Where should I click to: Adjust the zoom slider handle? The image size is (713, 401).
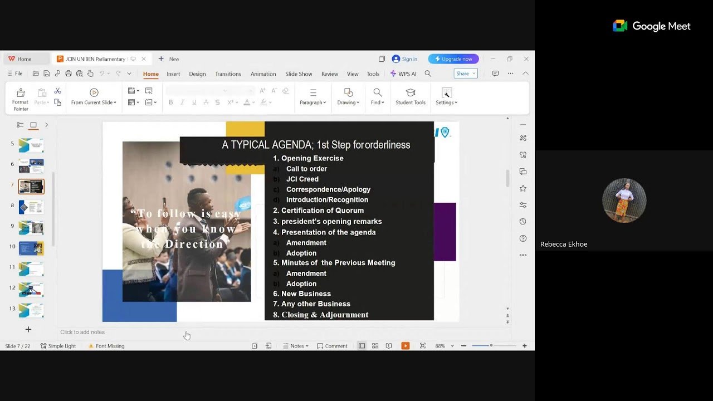491,346
